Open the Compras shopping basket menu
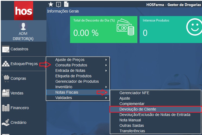Viewport: 202px width, 135px height. click(x=18, y=78)
